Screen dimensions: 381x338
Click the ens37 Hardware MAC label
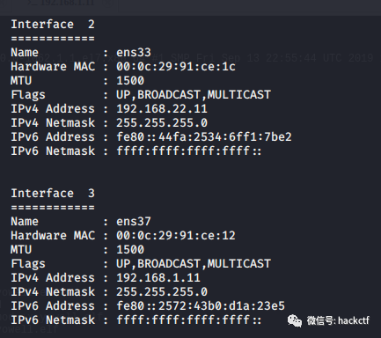coord(53,236)
